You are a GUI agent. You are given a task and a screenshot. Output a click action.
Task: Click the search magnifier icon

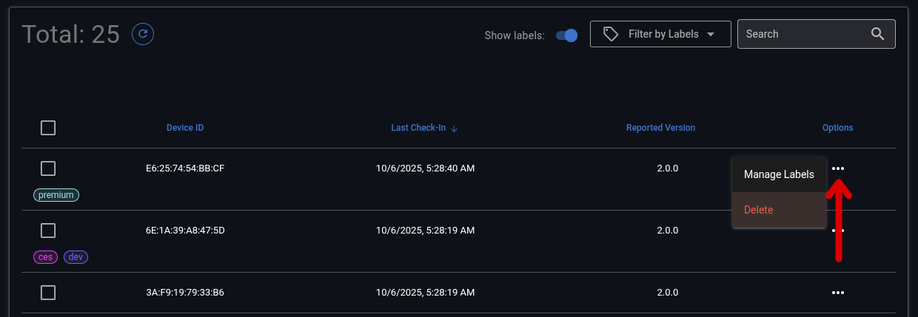tap(878, 34)
